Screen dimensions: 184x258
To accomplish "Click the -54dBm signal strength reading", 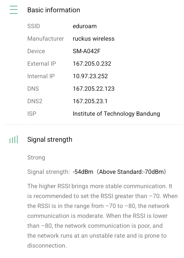I will (x=83, y=172).
